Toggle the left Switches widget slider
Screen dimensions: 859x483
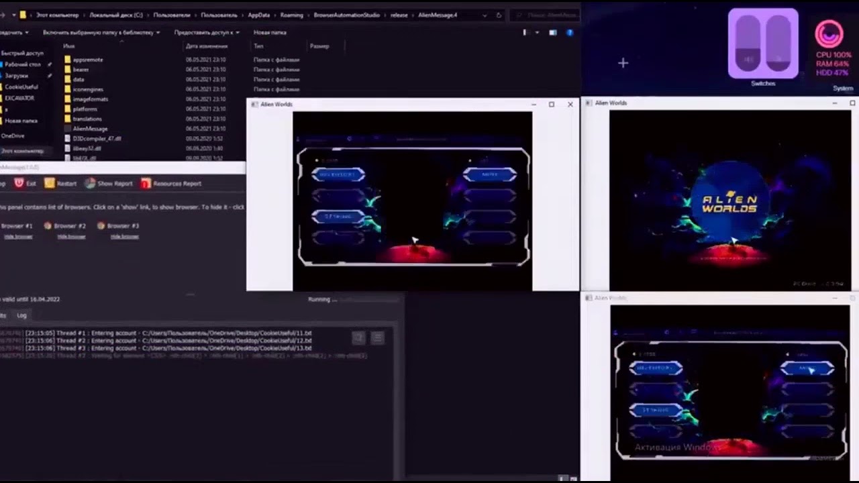748,44
